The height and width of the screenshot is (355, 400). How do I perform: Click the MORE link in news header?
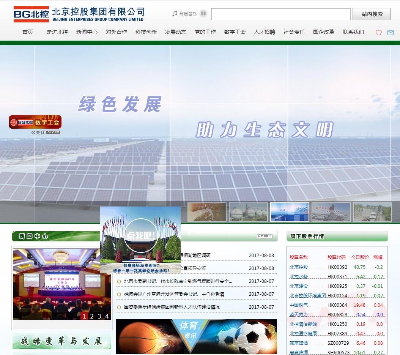[x=265, y=236]
